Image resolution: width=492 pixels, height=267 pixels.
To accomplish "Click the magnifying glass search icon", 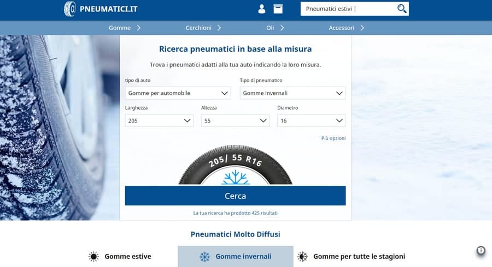I will tap(402, 9).
